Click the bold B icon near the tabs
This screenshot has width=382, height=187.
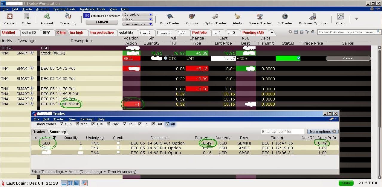[301, 32]
